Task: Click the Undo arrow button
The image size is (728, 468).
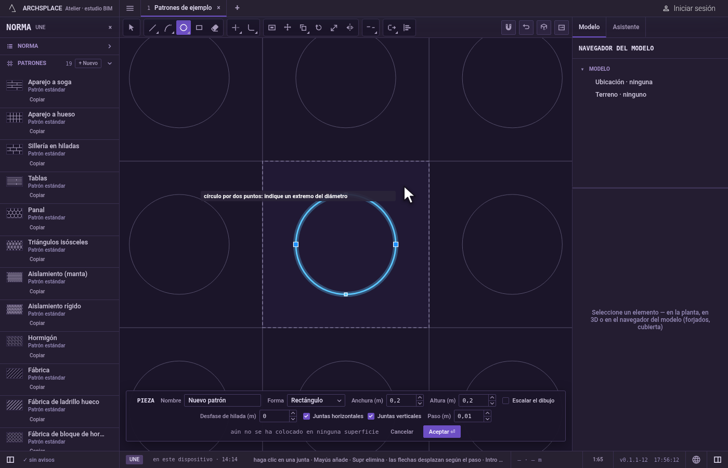Action: tap(526, 27)
